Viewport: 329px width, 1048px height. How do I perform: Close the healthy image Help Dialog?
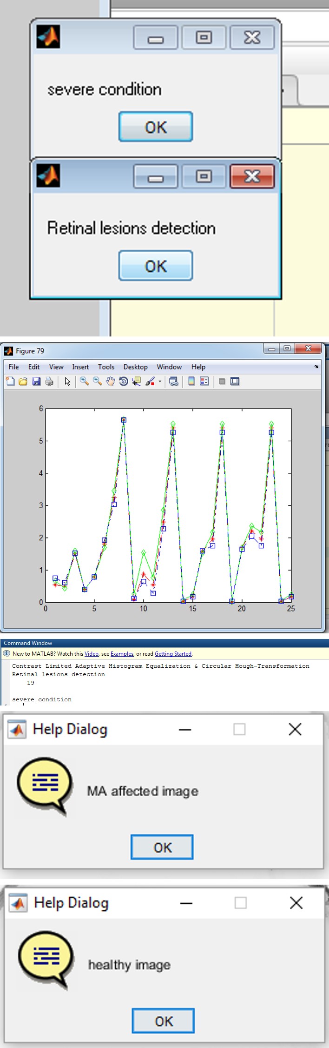point(296,903)
